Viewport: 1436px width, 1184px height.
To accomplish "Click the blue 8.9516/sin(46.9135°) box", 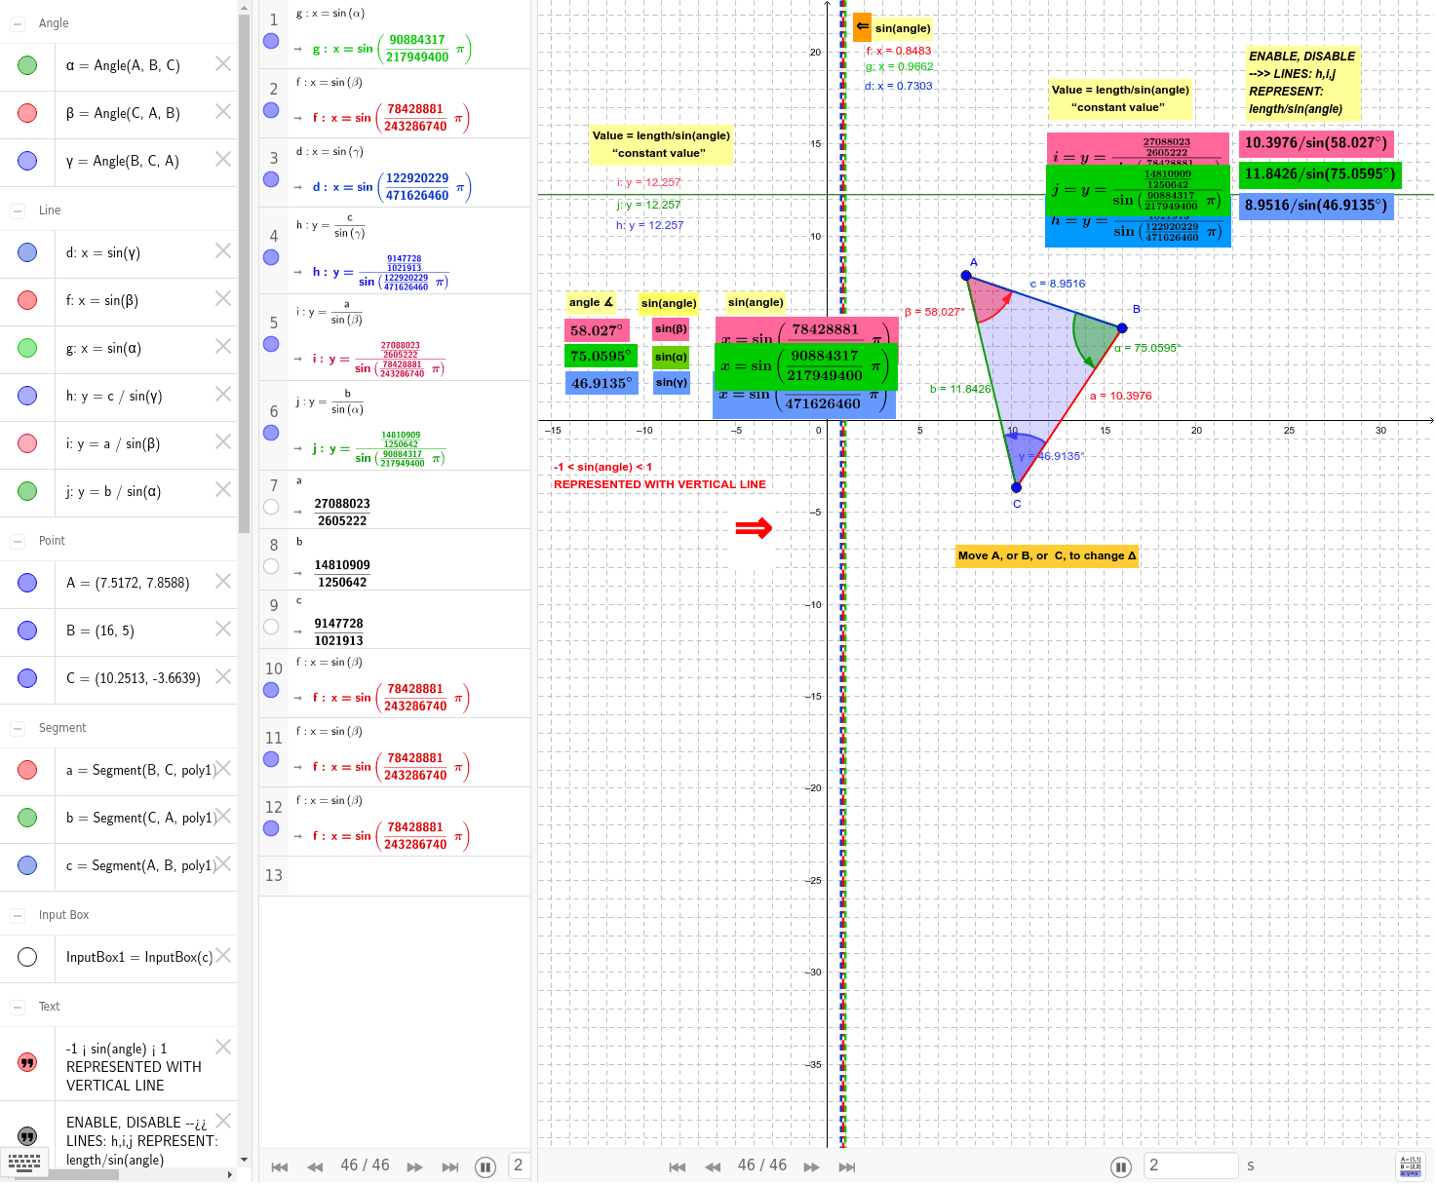I will [1316, 206].
